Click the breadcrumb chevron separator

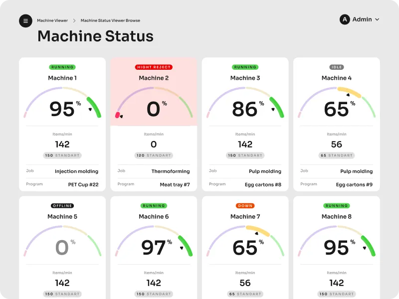pos(74,20)
